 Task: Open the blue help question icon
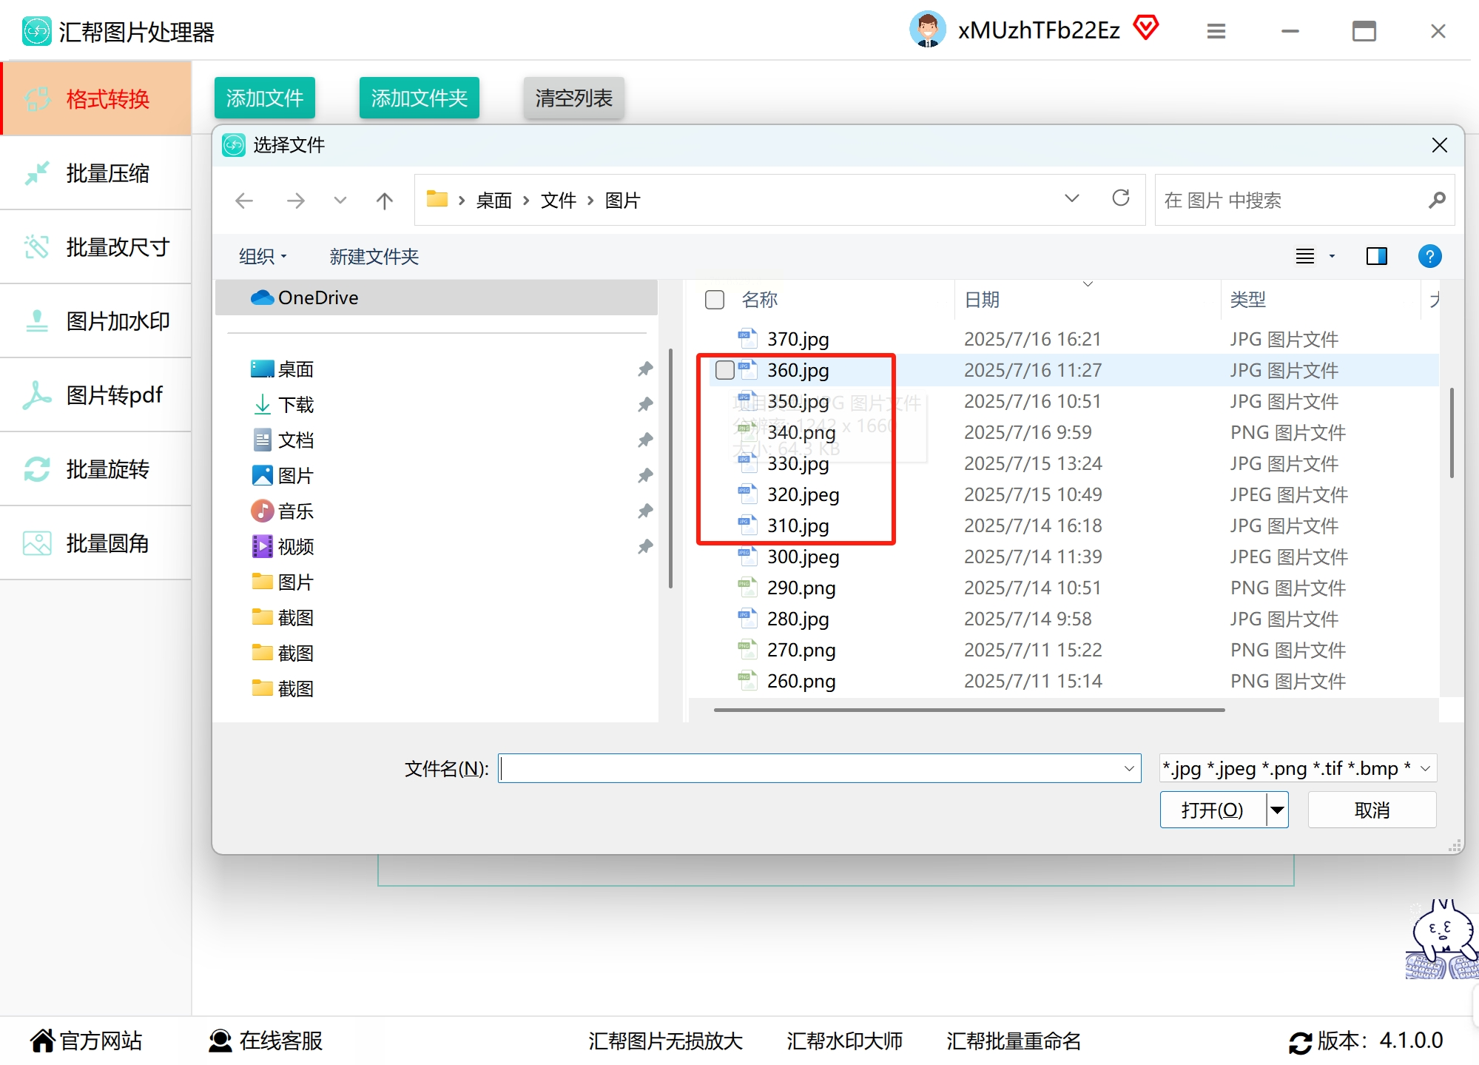point(1429,256)
